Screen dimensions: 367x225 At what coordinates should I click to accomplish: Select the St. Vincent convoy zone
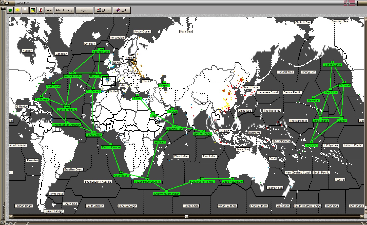click(93, 91)
